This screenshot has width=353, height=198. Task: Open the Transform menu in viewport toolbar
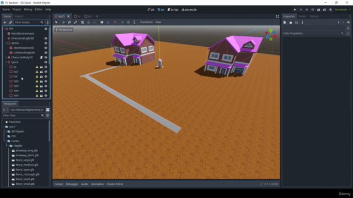146,22
